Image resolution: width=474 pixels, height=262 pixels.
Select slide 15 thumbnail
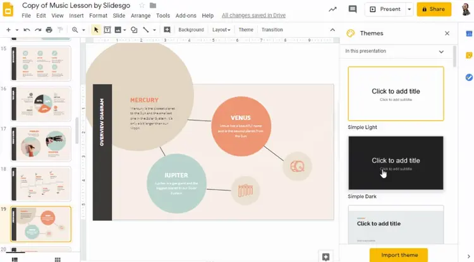(41, 63)
